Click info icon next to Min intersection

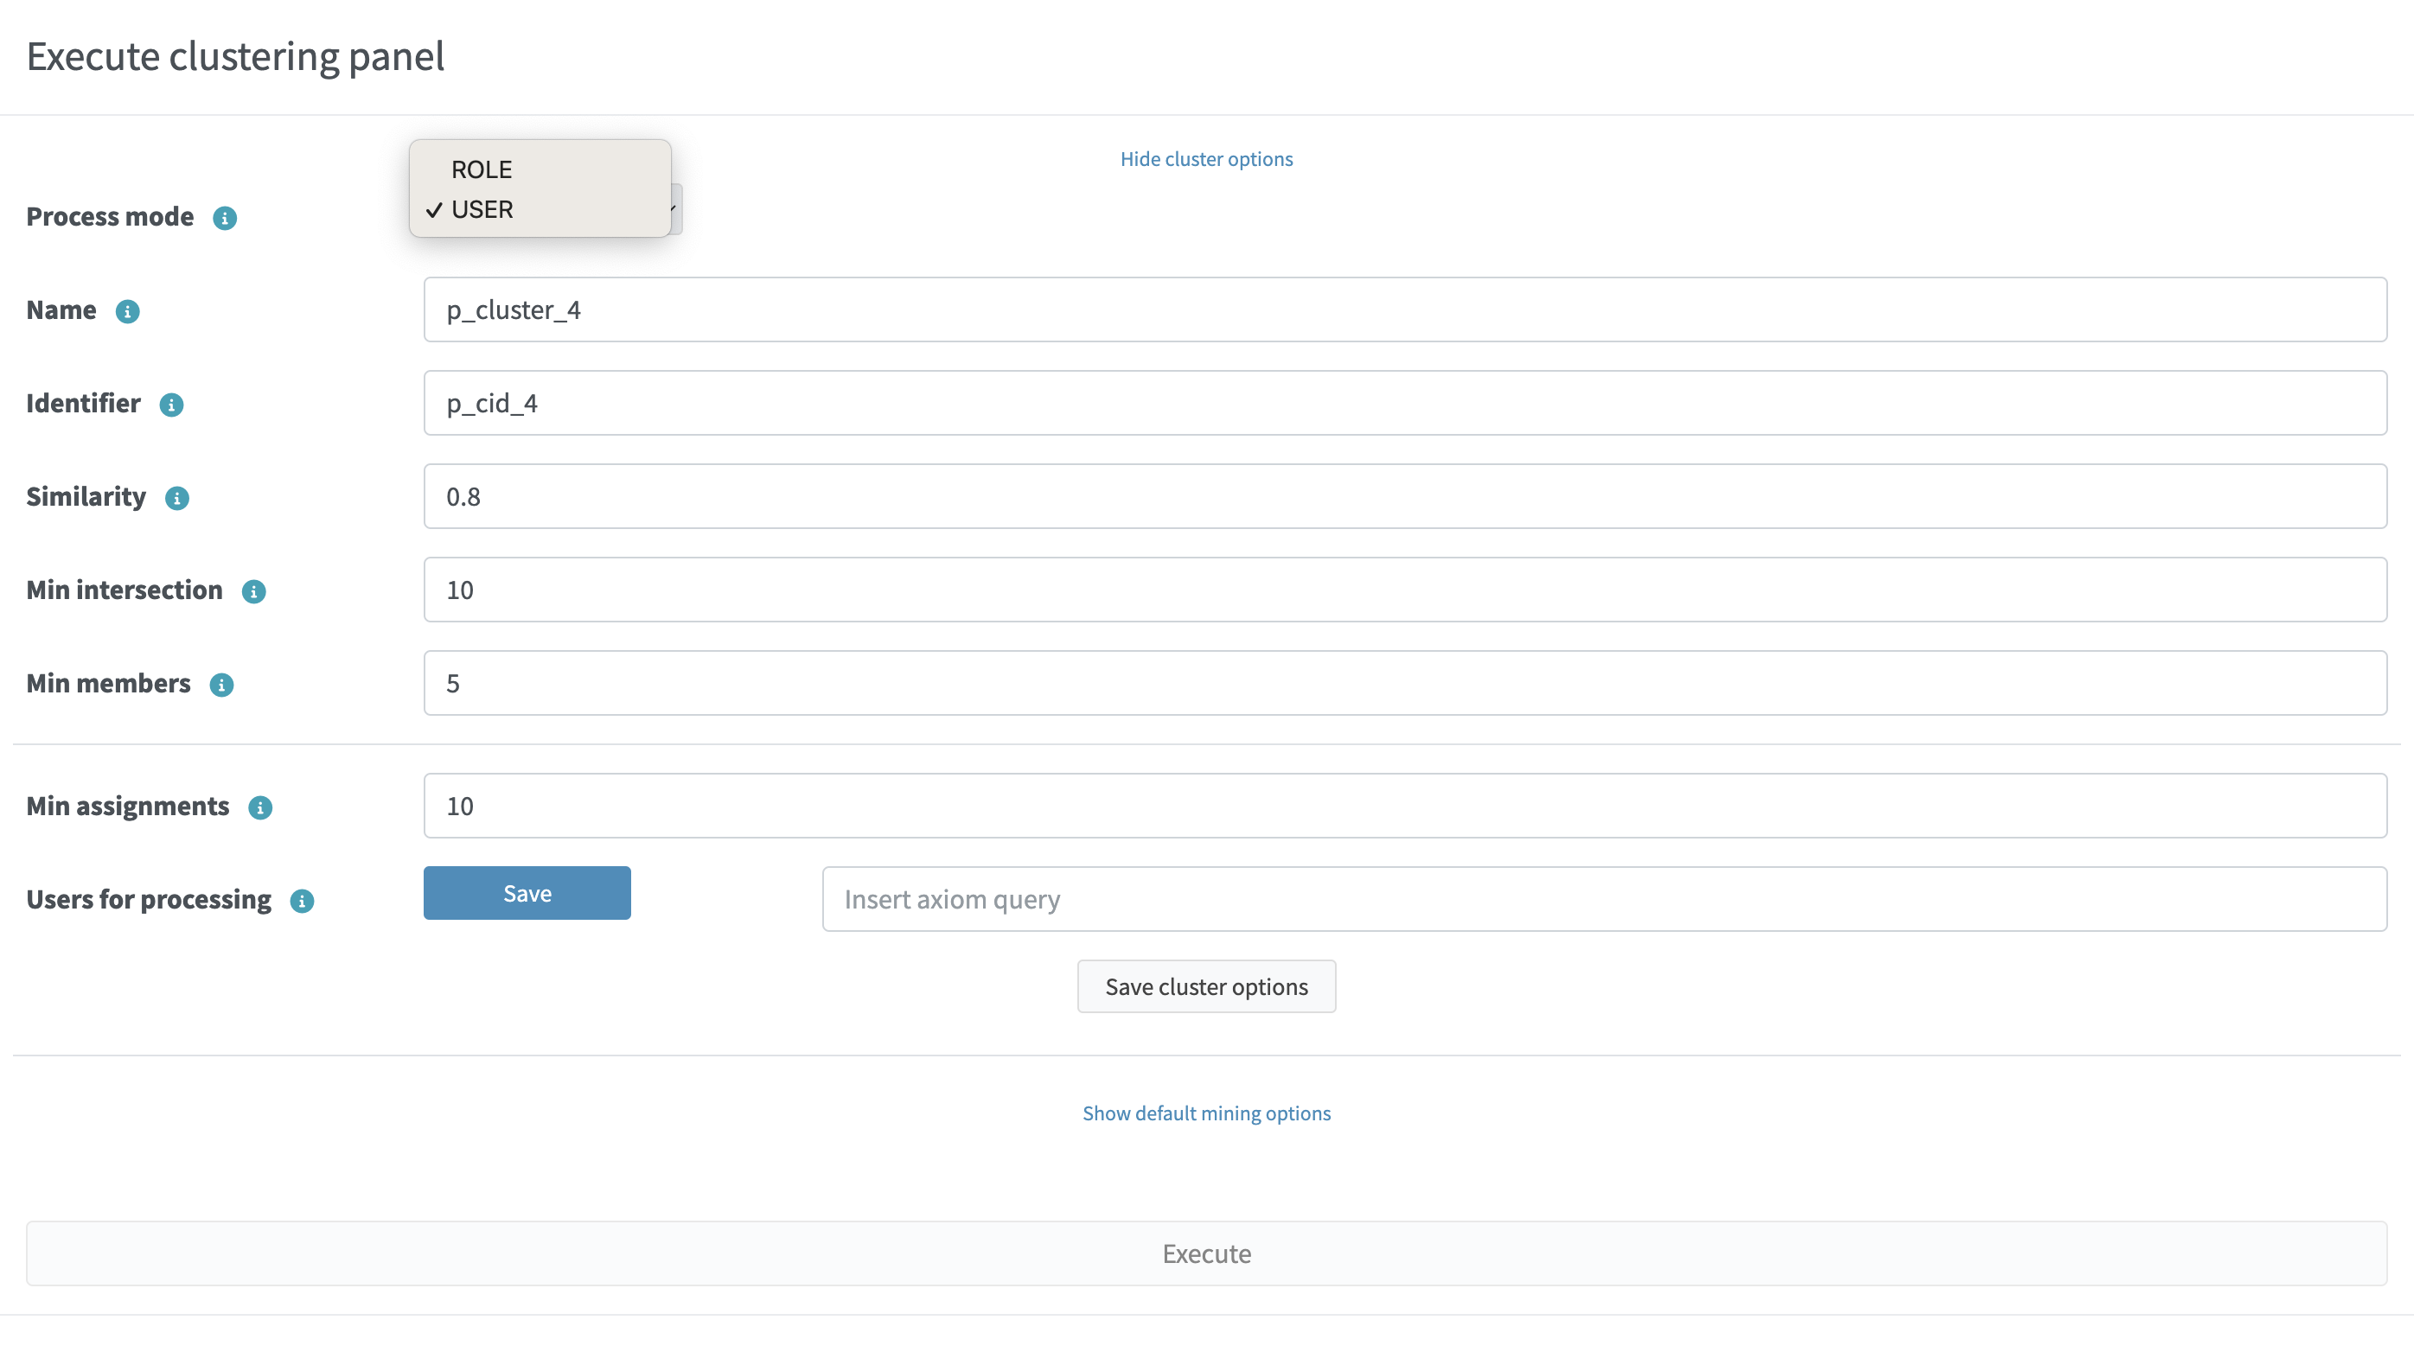(x=254, y=592)
